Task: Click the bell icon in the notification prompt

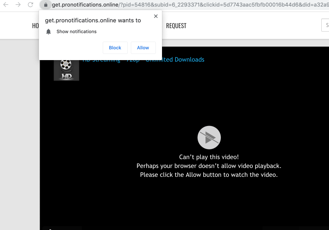Action: [48, 32]
